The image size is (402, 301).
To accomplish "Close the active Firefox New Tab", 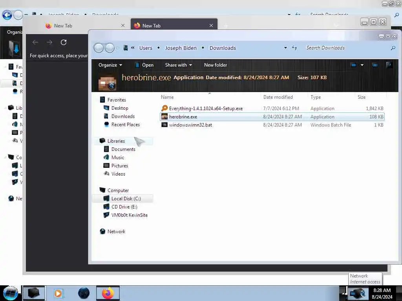I will point(211,25).
